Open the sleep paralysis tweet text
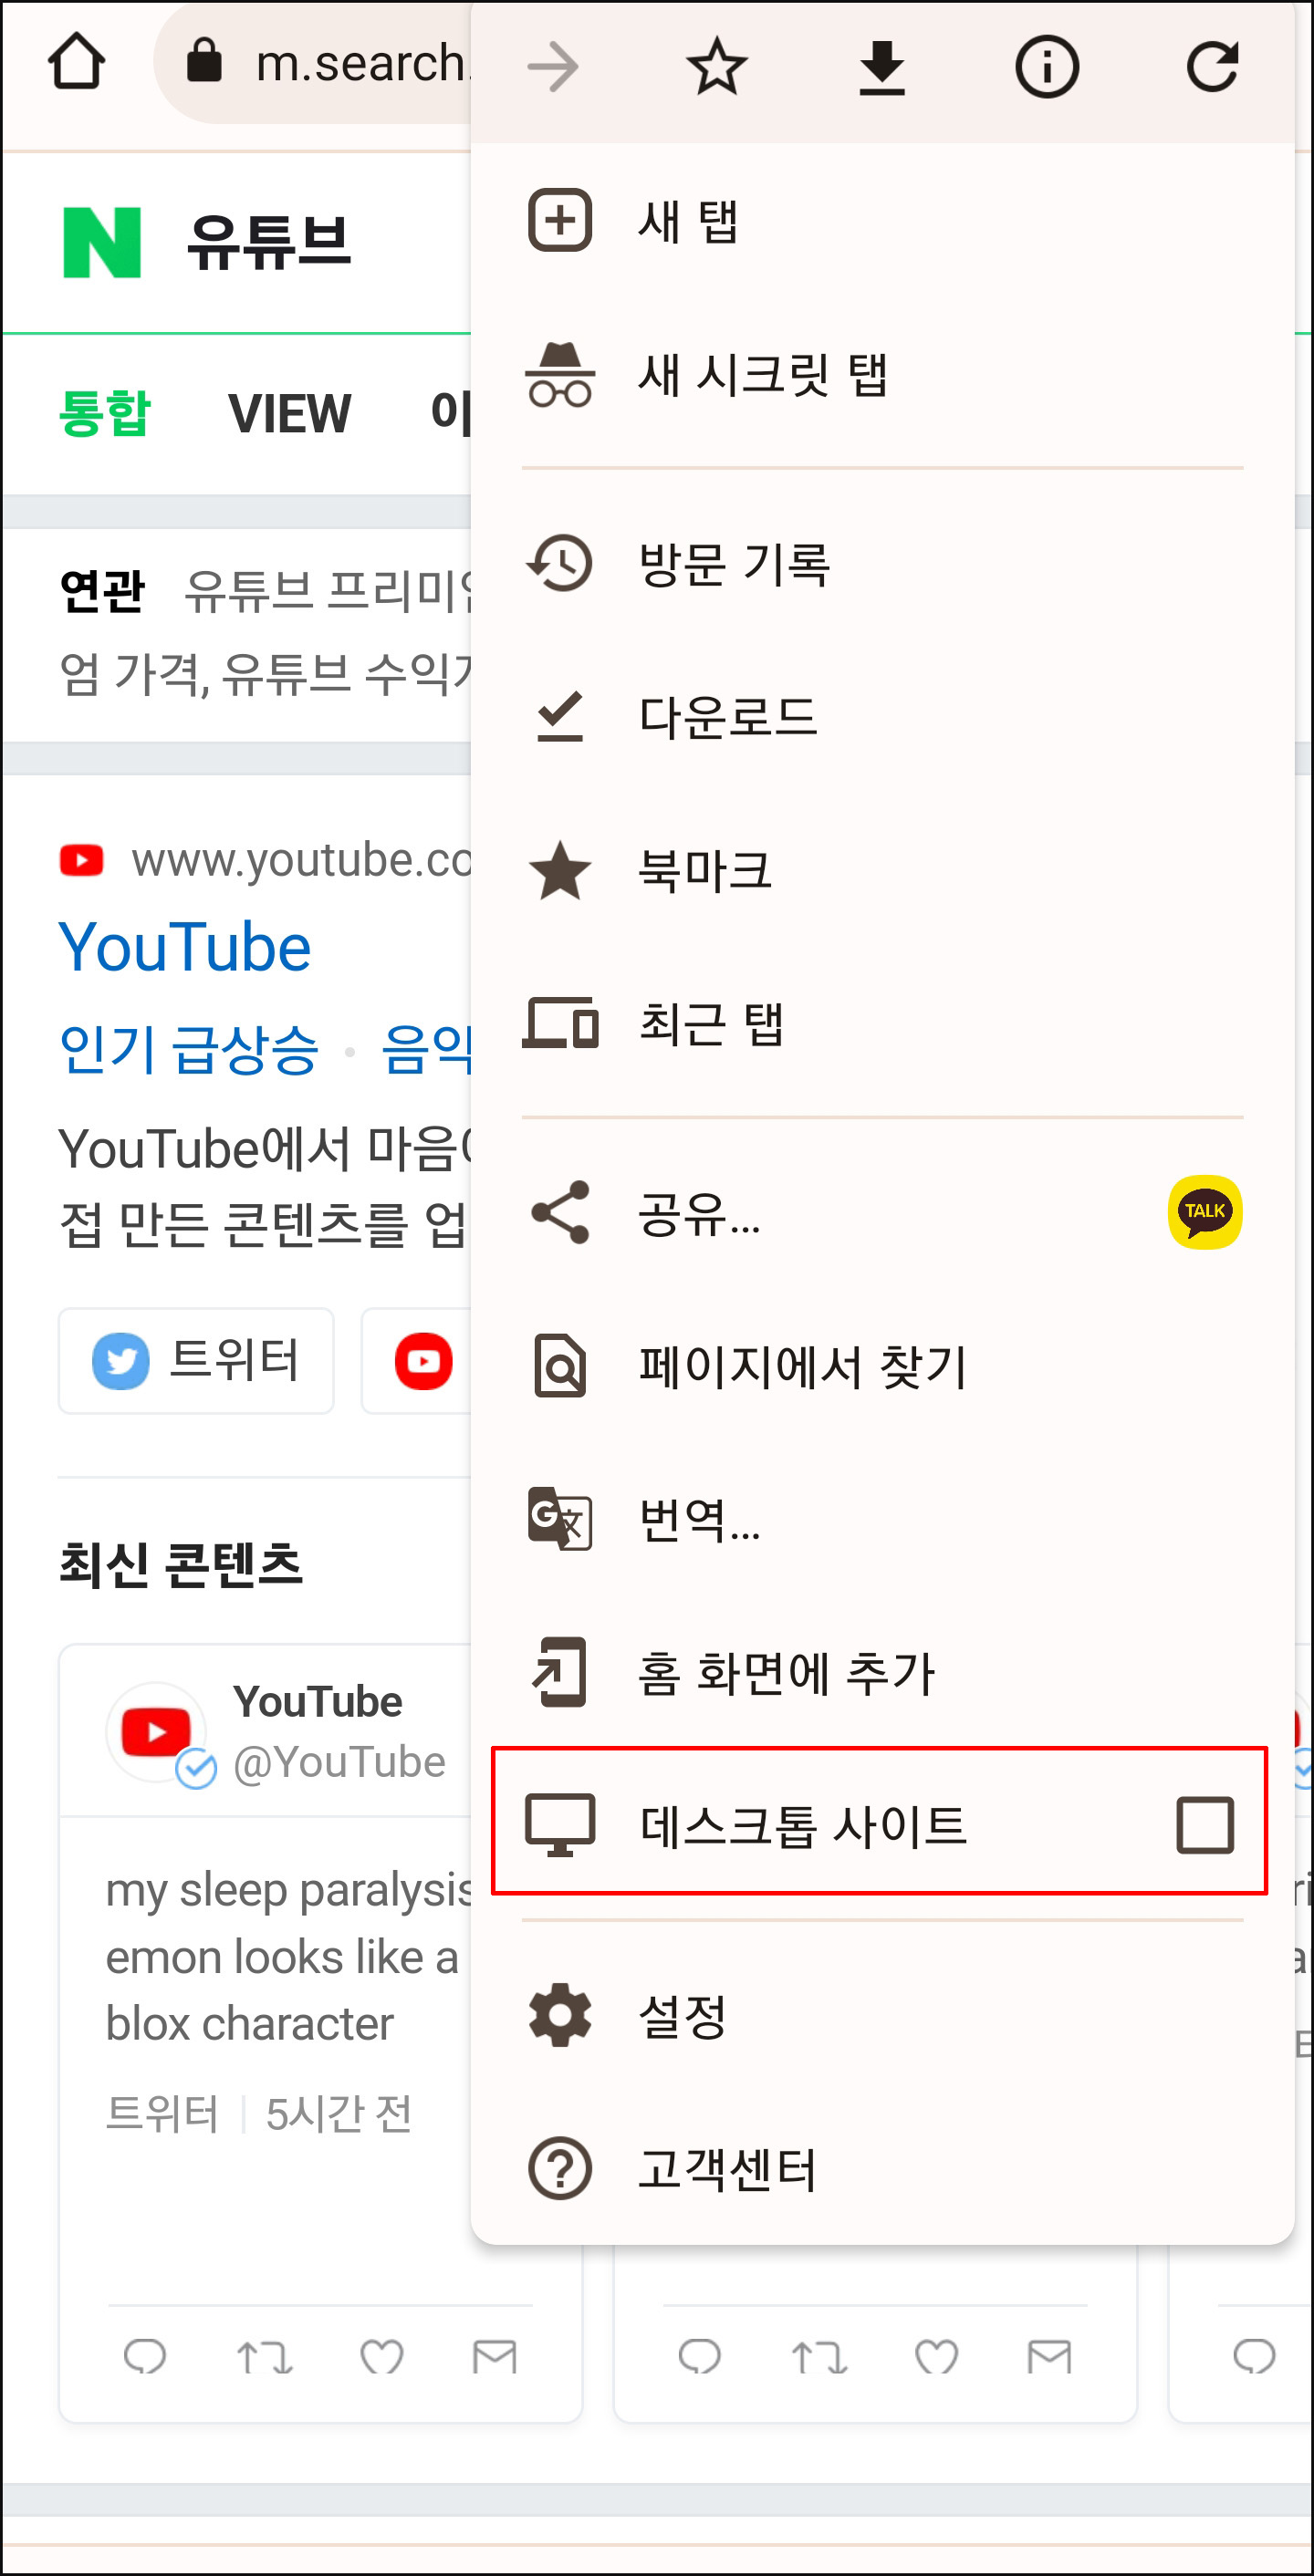1314x2576 pixels. tap(288, 1956)
